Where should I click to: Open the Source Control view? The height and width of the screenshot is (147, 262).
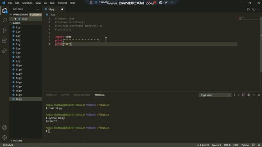[5, 30]
